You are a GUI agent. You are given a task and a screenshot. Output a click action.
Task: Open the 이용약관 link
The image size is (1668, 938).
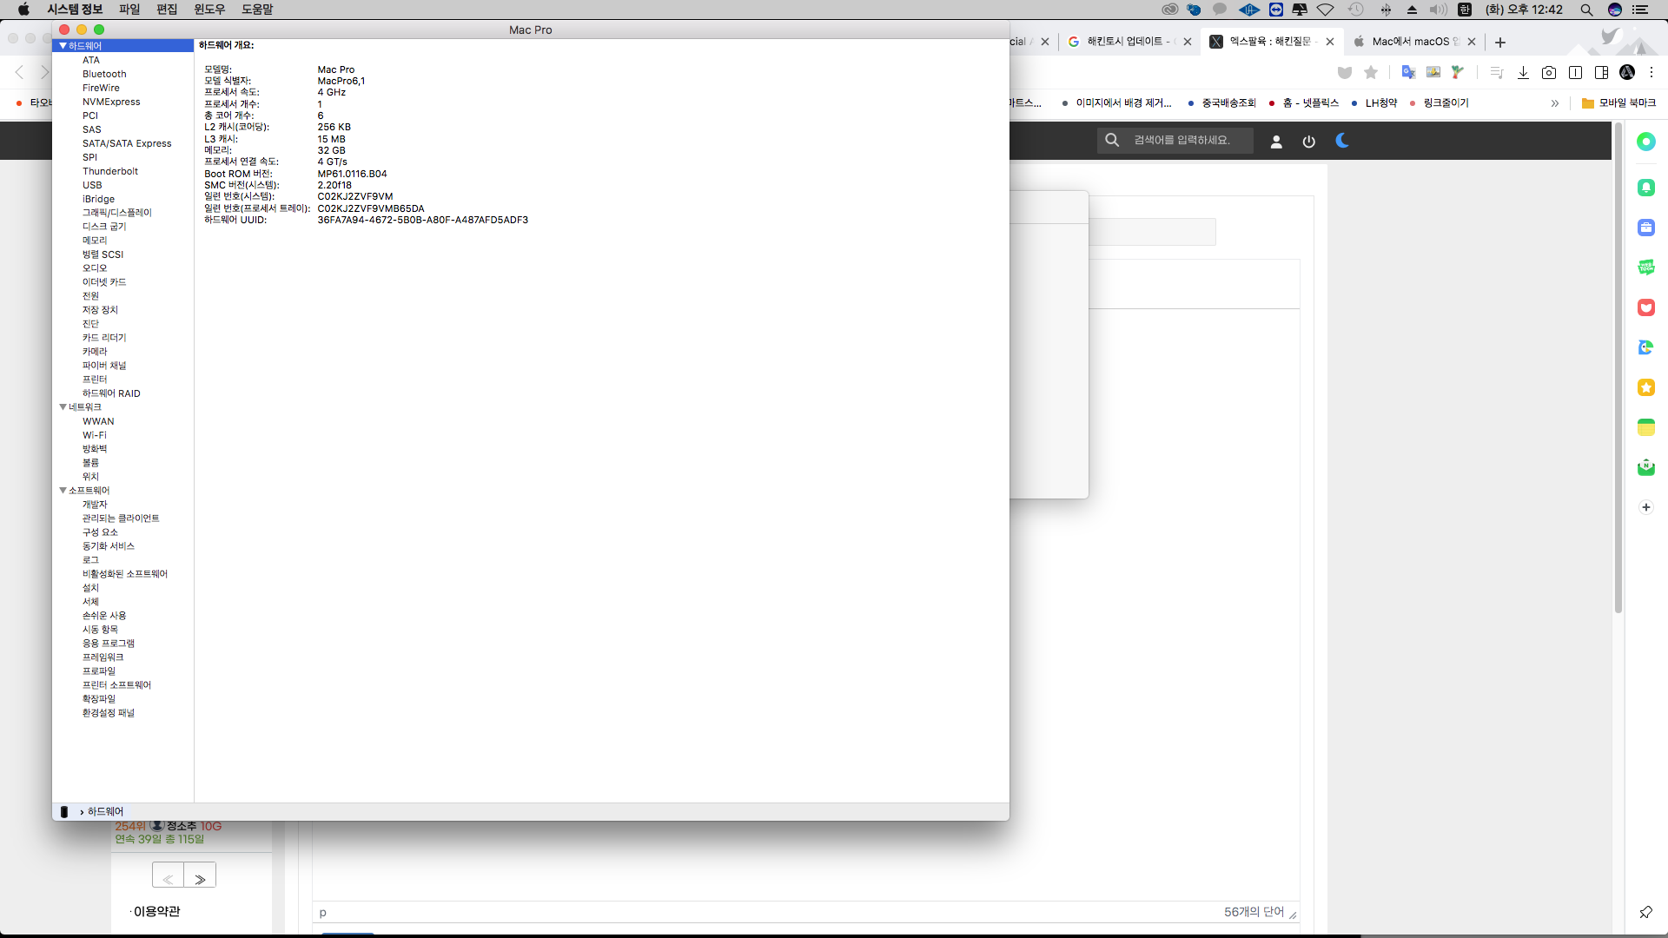click(x=156, y=912)
